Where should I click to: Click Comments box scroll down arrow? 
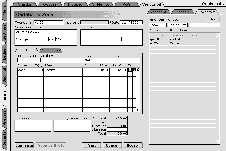pos(49,130)
